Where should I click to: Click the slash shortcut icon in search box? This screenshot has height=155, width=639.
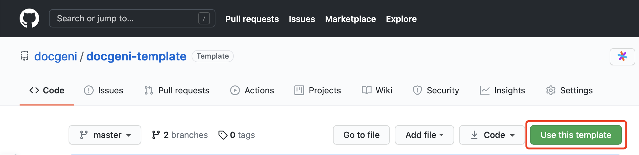tap(204, 18)
